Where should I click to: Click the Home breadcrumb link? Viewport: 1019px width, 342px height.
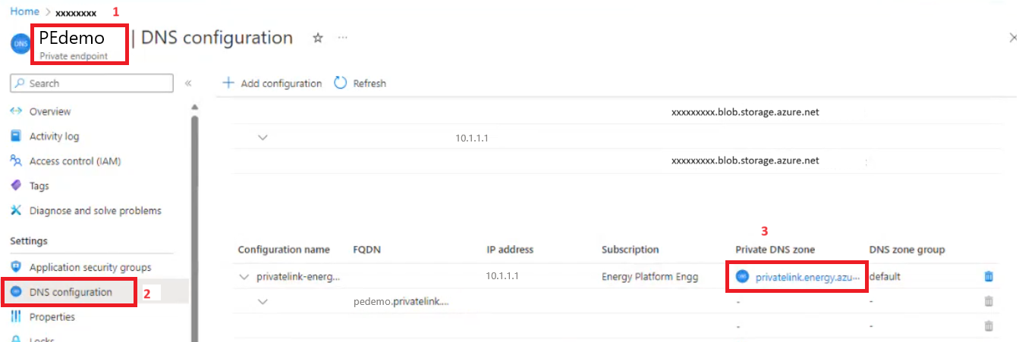[24, 11]
